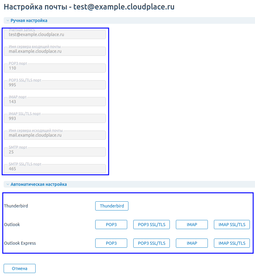
Task: Collapse the Ручная настройка section chevron
Action: tap(8, 20)
